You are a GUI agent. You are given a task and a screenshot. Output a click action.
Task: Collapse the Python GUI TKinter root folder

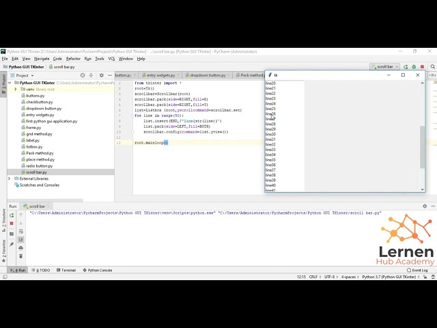click(x=10, y=83)
